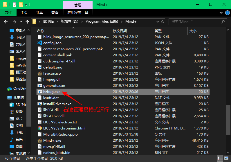Screen dimensions: 231x162
Task: Click the LICENSES.chromium.html Chrome icon
Action: pyautogui.click(x=40, y=128)
